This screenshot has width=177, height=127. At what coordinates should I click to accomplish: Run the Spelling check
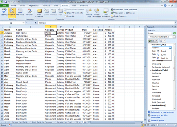[x=4, y=12]
